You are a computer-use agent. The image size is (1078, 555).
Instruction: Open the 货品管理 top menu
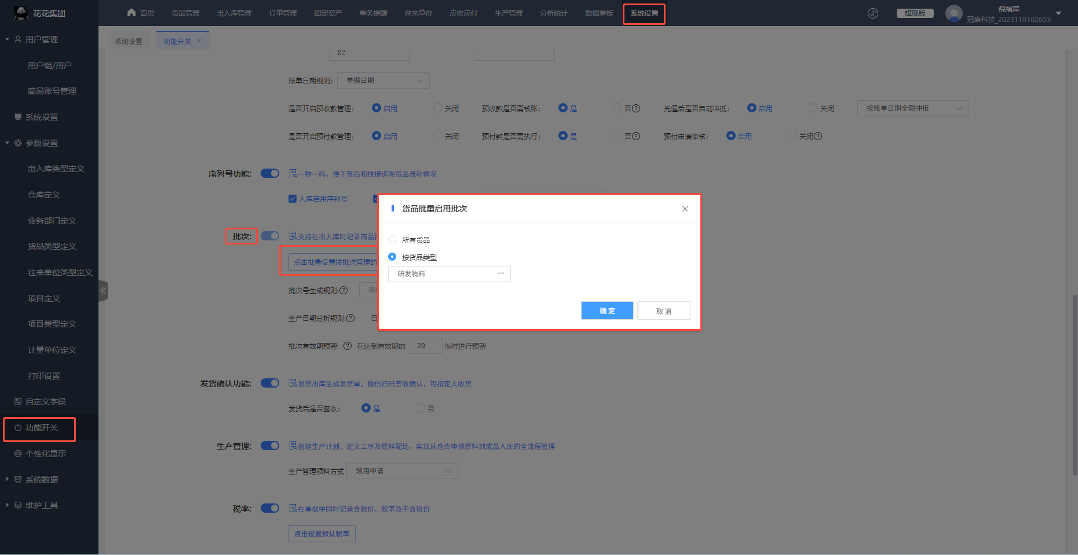point(185,13)
